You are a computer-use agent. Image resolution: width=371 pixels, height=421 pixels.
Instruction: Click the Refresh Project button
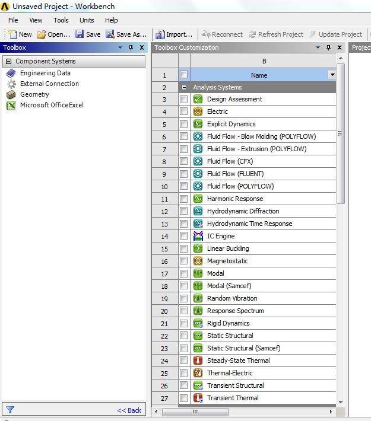[x=276, y=34]
